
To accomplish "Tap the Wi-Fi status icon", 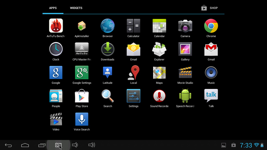I will 256,145.
